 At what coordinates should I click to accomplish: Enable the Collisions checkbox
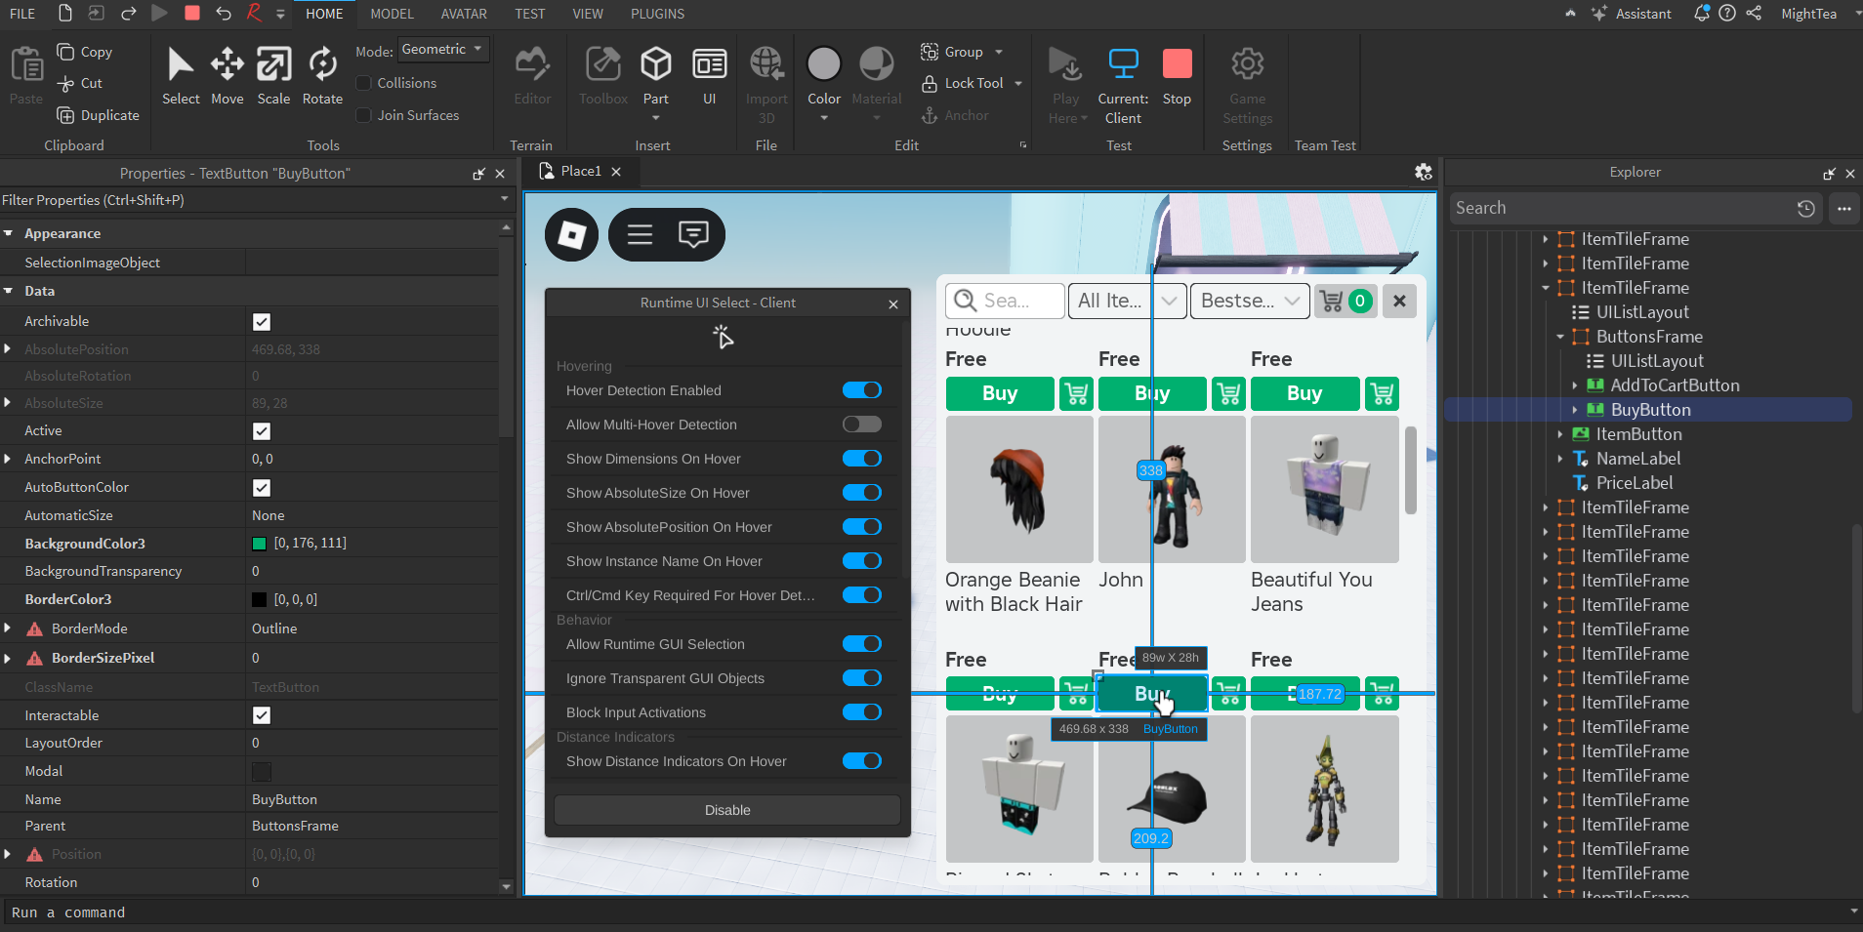coord(364,84)
